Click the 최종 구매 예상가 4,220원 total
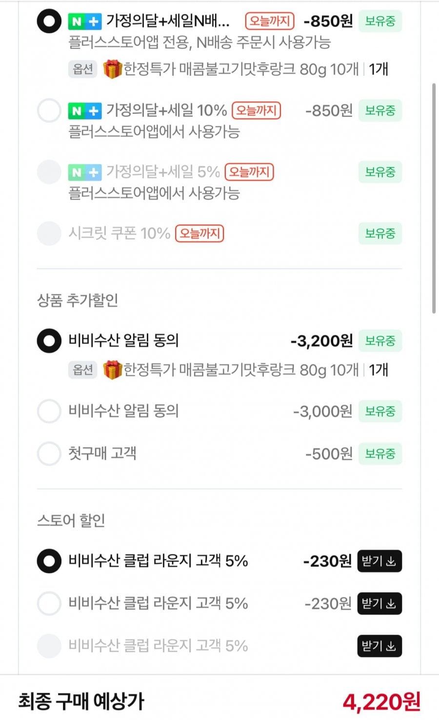The height and width of the screenshot is (720, 439). [x=381, y=702]
